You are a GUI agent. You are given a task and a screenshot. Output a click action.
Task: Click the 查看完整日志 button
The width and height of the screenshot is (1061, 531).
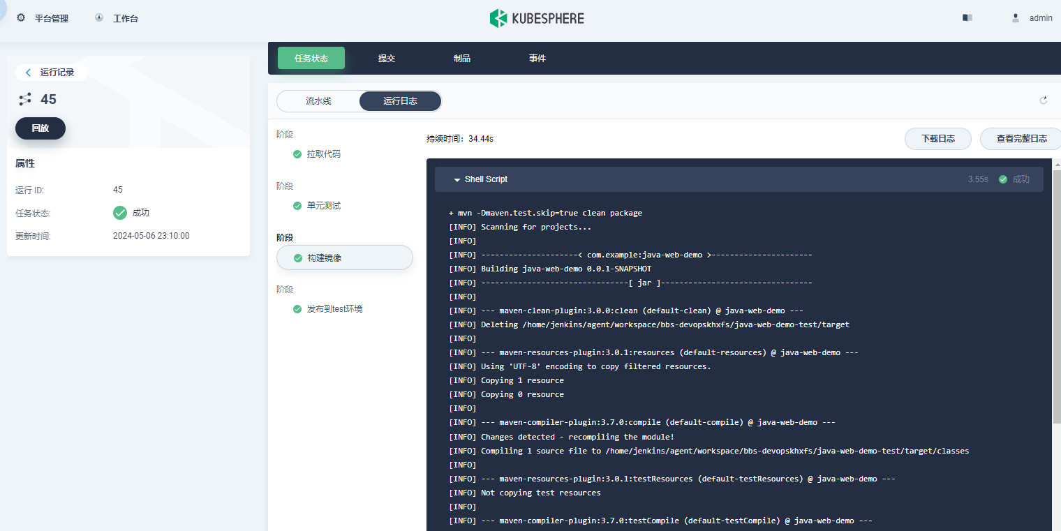[x=1021, y=139]
